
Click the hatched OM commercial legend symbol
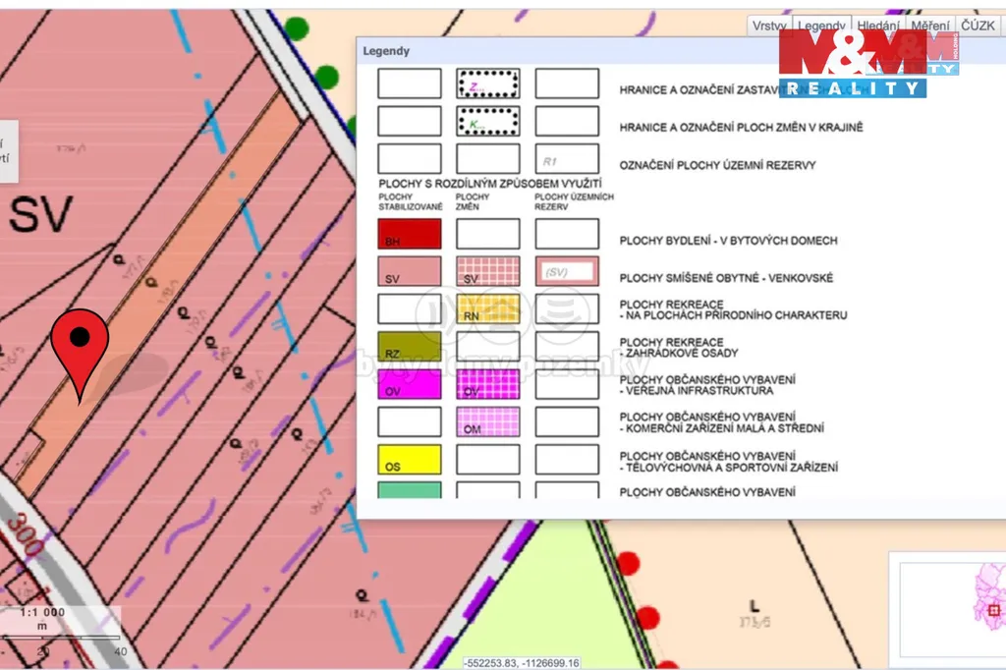pyautogui.click(x=488, y=421)
